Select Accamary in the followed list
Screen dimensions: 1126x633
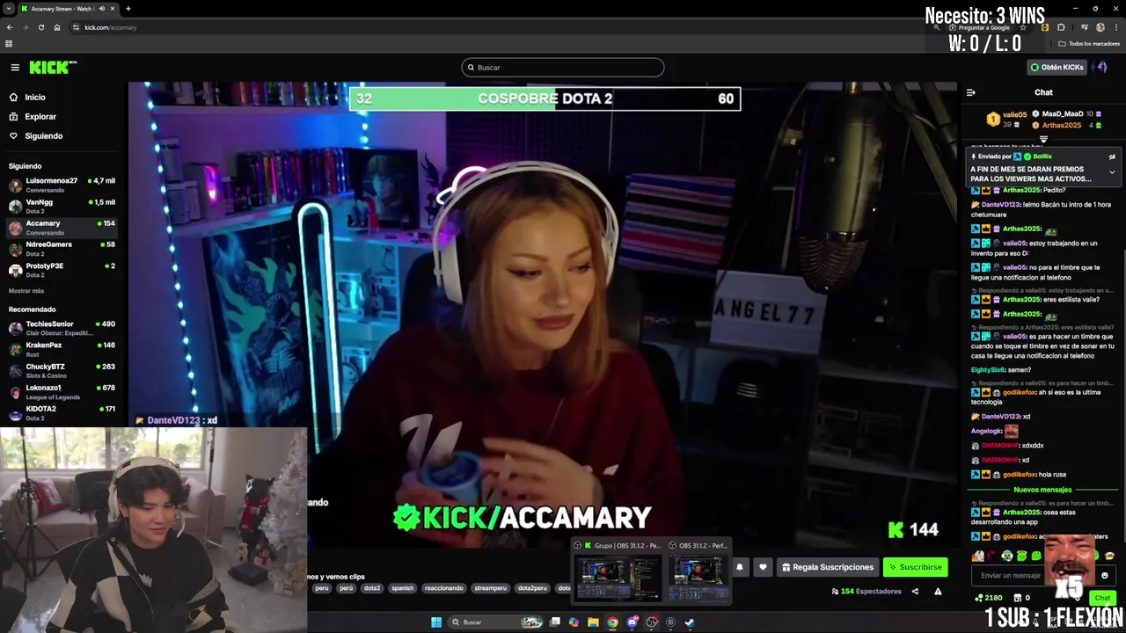[x=62, y=227]
